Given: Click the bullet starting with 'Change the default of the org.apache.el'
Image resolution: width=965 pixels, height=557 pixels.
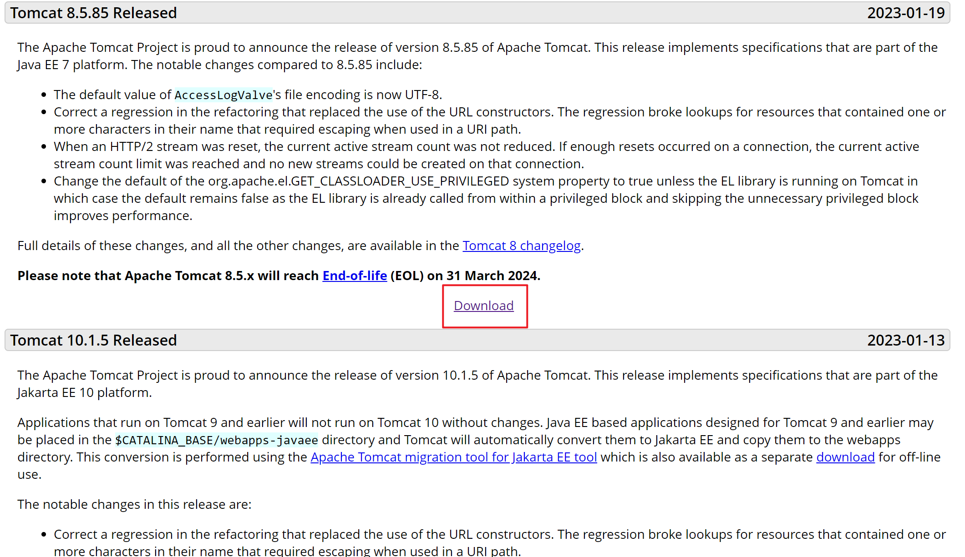Looking at the screenshot, I should [486, 198].
